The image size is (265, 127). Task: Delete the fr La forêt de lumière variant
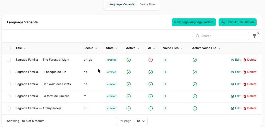pos(250,96)
